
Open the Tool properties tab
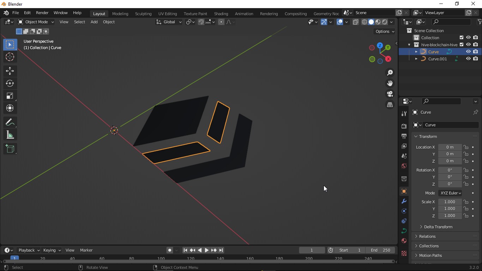404,113
